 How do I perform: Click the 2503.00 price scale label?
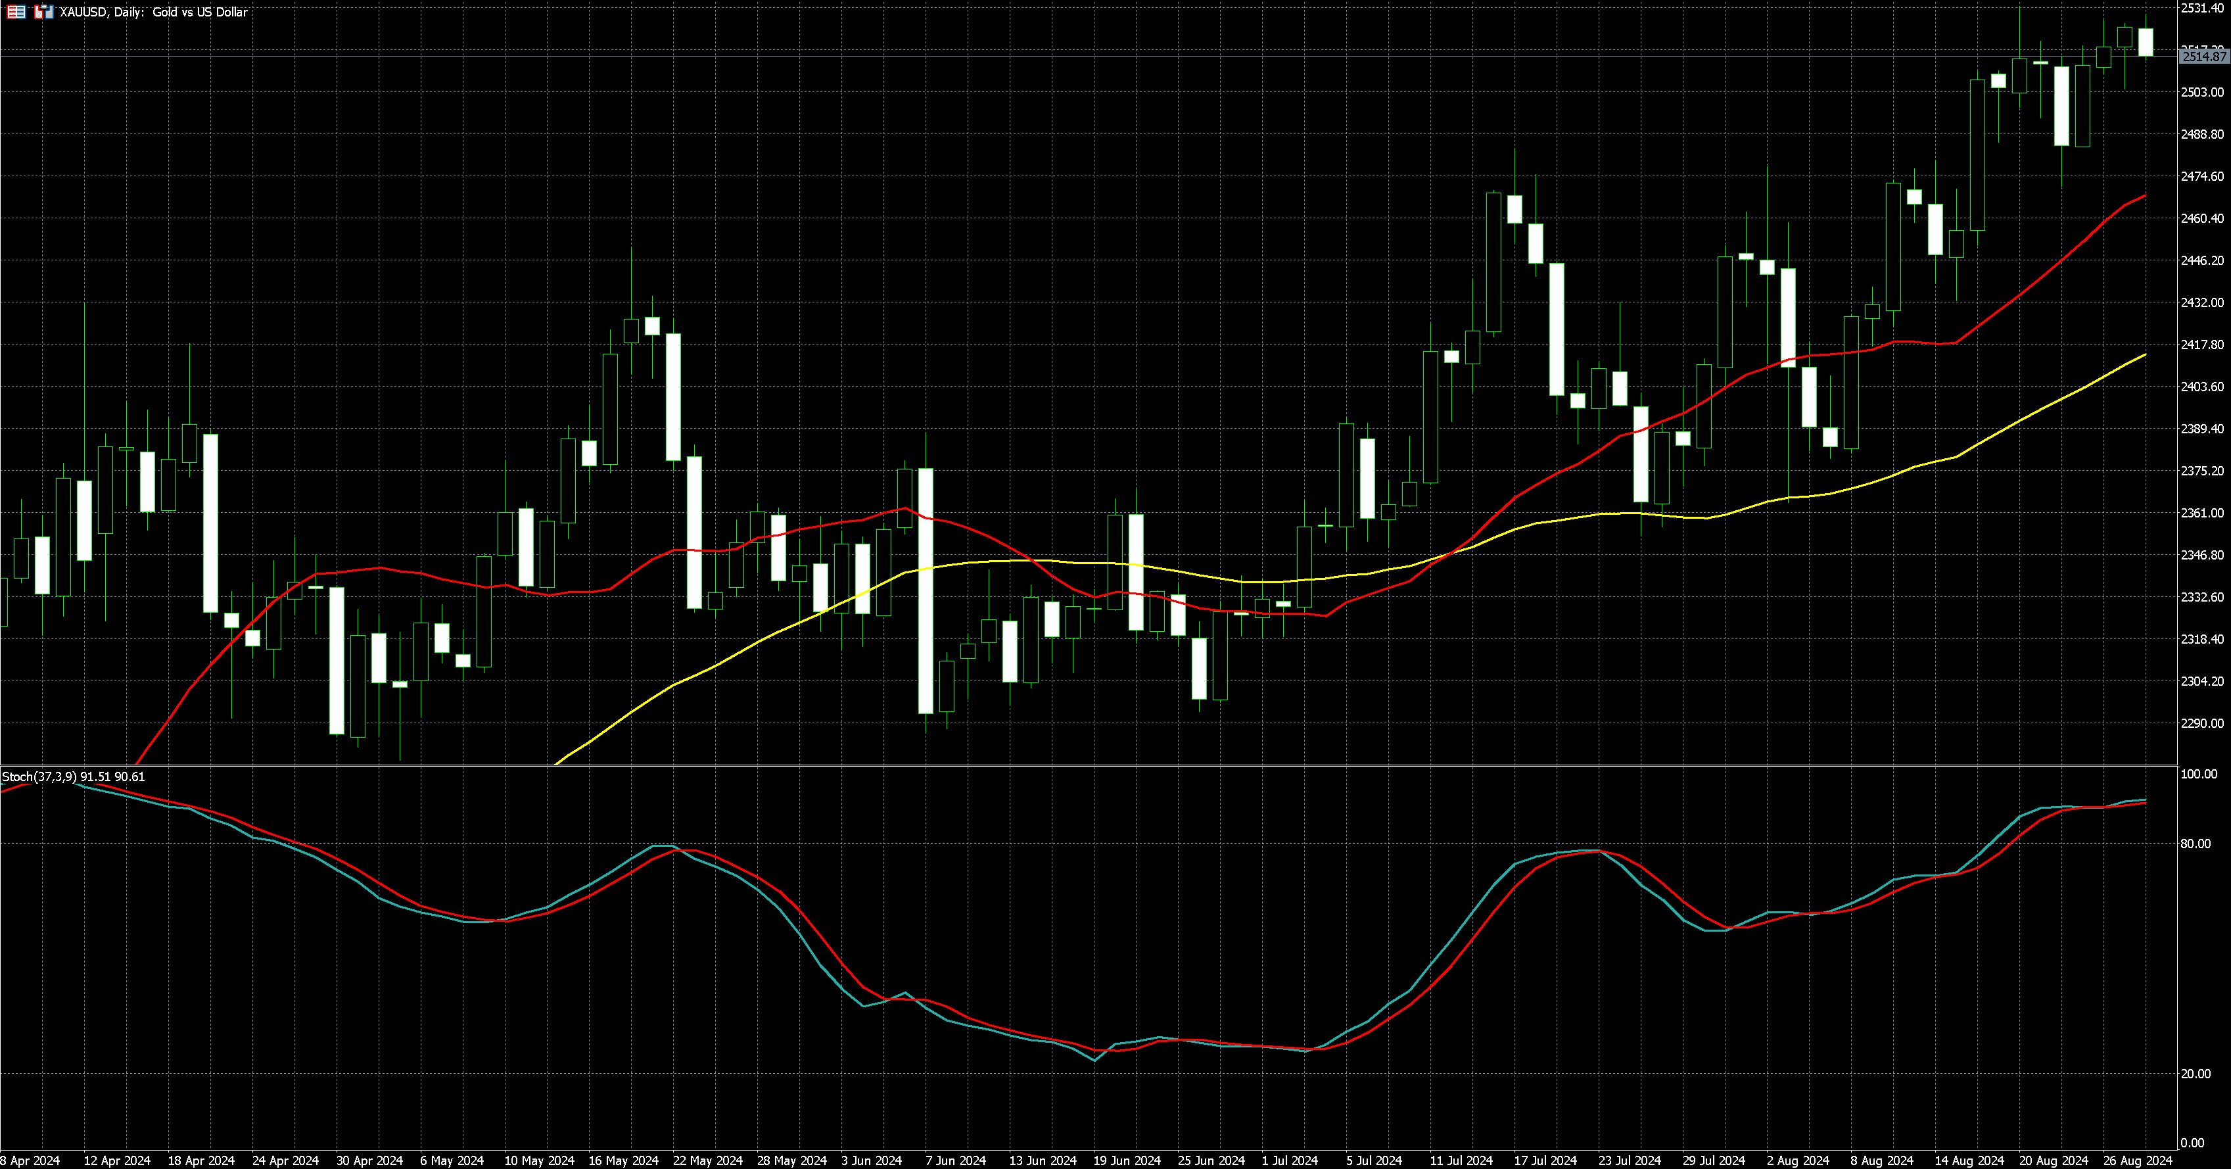pos(2201,92)
